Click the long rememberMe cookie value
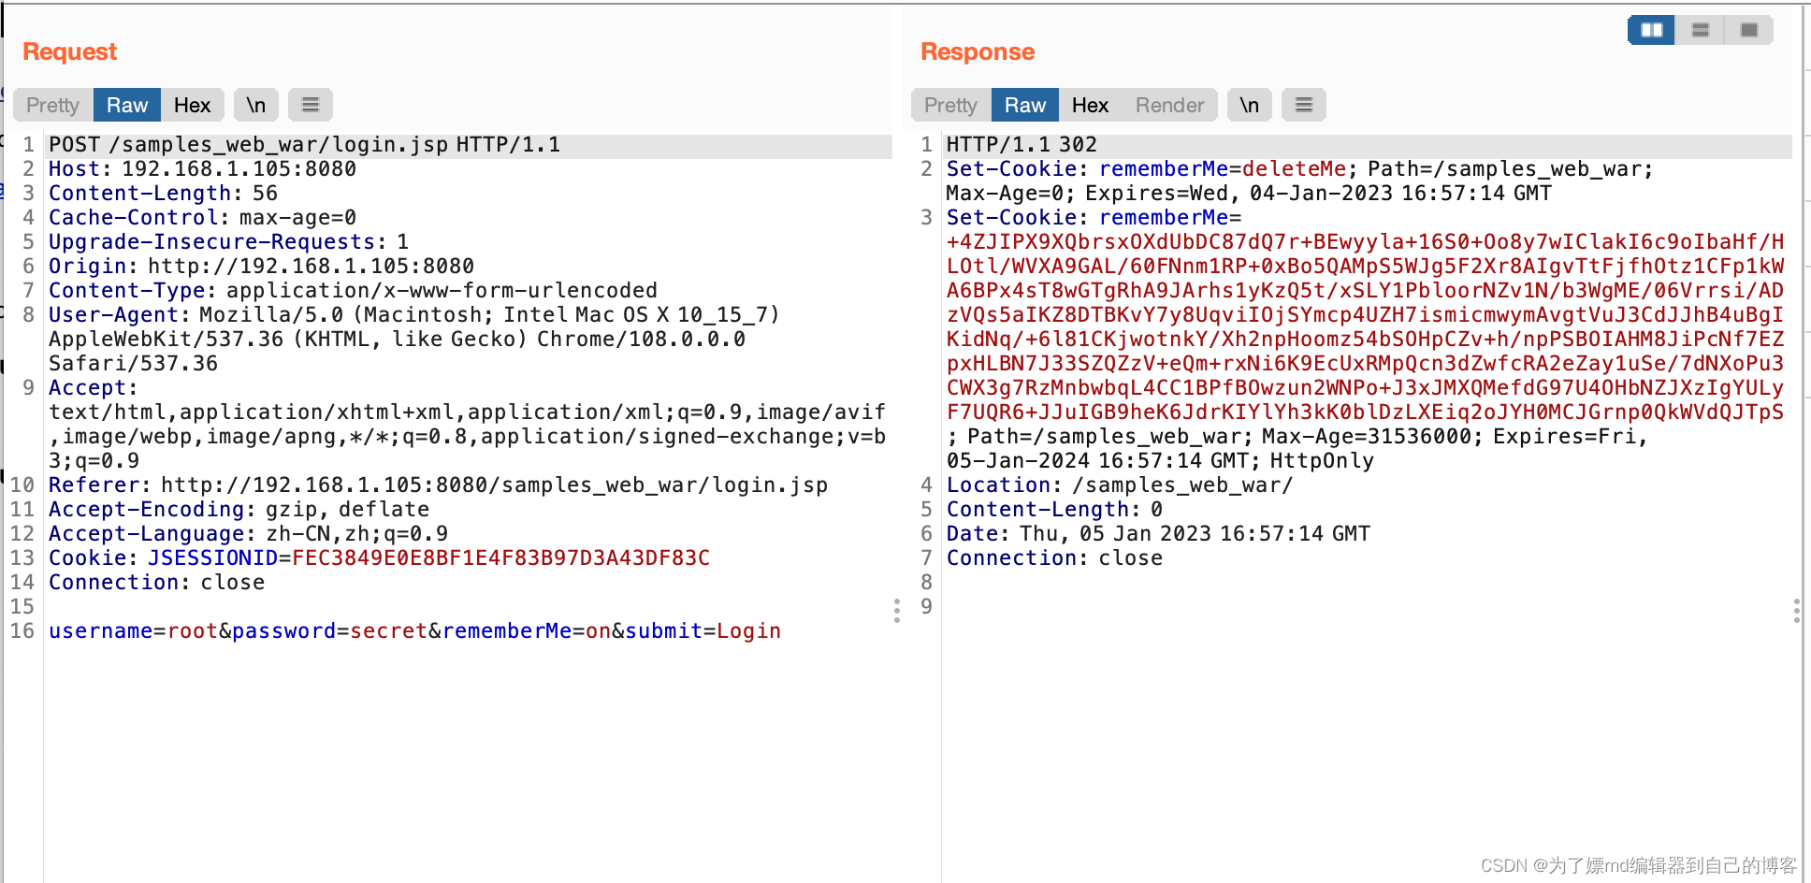 coord(1365,327)
